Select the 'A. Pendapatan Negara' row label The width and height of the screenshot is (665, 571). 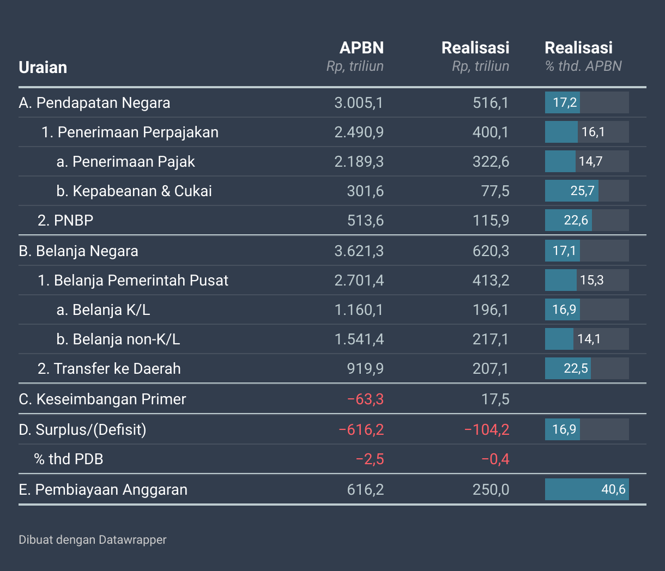click(x=94, y=103)
